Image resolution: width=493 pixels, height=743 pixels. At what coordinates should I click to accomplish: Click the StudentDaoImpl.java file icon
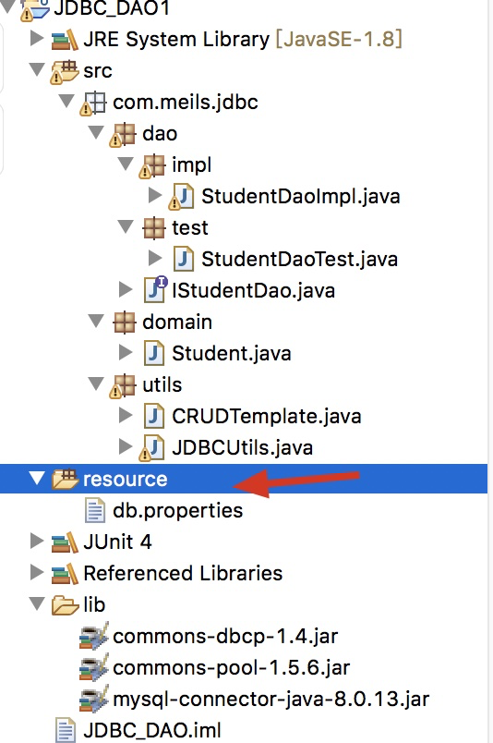(x=181, y=197)
